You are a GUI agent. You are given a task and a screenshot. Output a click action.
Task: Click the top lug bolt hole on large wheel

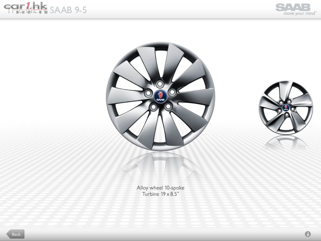160,83
